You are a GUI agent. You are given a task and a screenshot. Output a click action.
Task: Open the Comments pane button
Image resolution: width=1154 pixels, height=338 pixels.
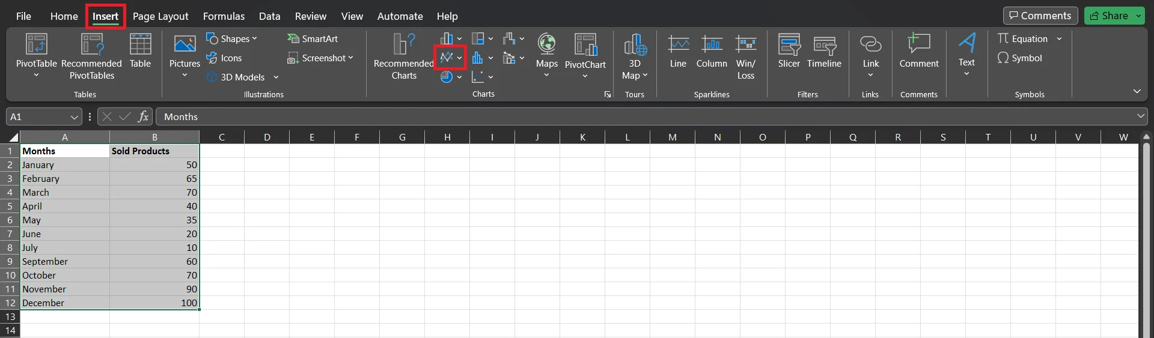point(1040,16)
